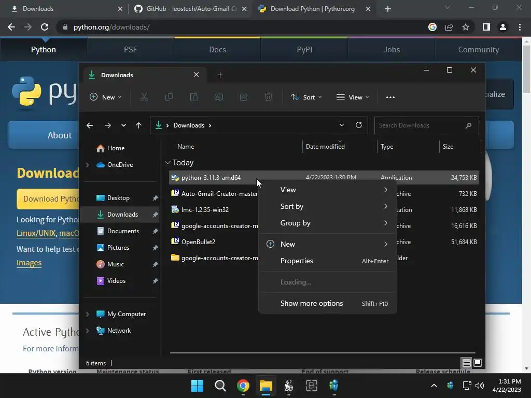Switch to large thumbnails view icon in status bar

click(478, 363)
